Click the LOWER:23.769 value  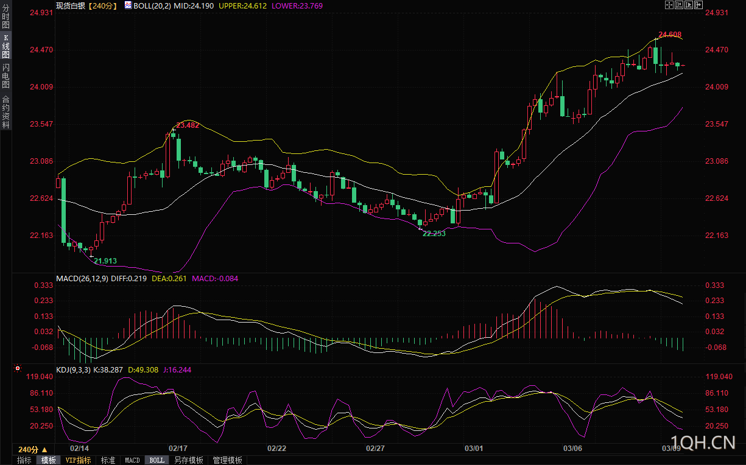tap(297, 5)
